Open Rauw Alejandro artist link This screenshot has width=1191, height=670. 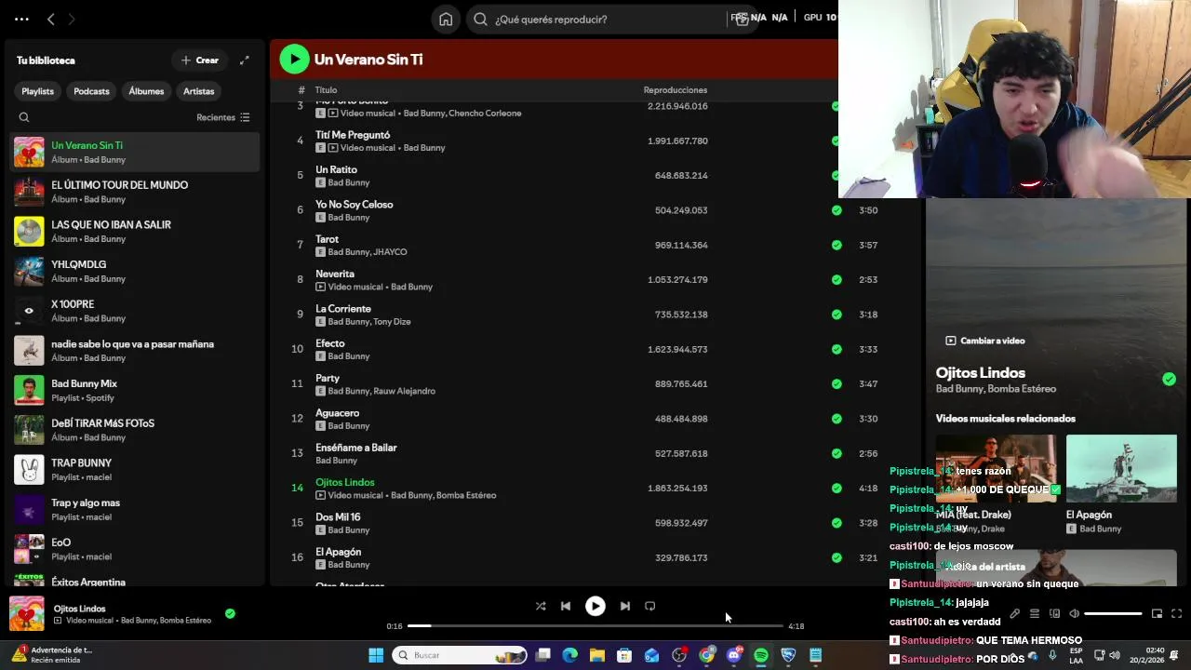click(404, 391)
